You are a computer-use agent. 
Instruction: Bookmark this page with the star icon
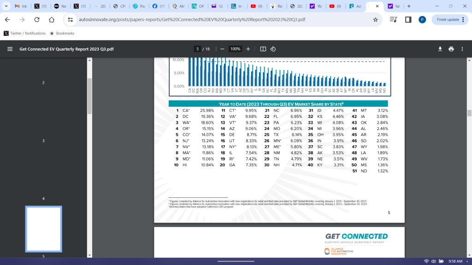click(376, 20)
